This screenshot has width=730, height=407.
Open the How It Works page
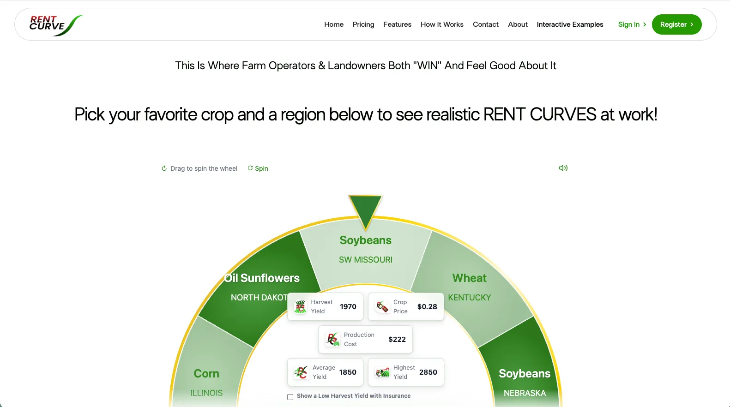(x=442, y=24)
